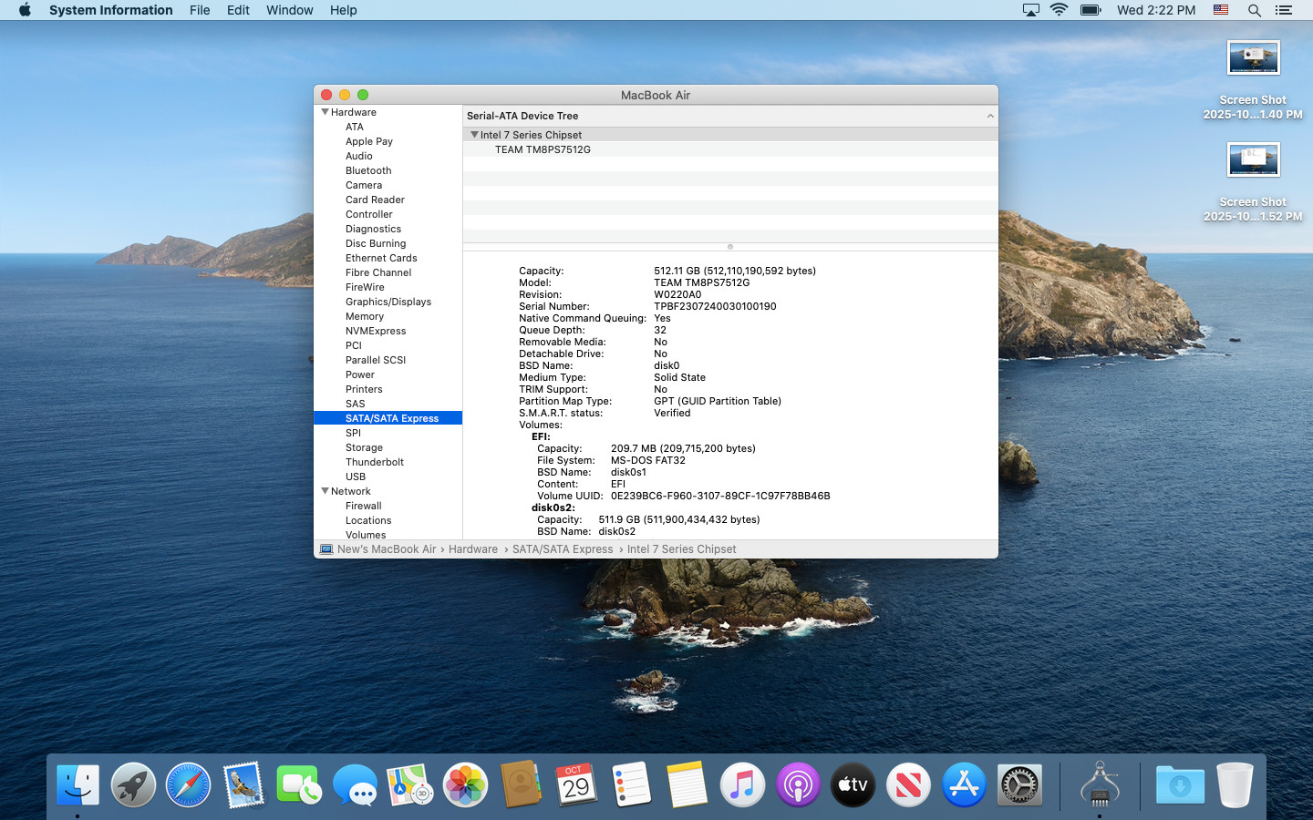Open the Window menu
Screen dimensions: 1313x820
click(289, 10)
